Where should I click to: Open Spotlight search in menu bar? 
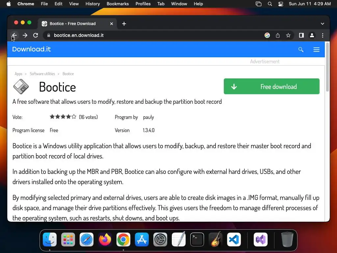(270, 4)
